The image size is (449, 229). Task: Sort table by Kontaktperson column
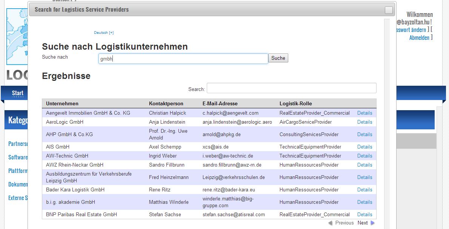click(166, 104)
